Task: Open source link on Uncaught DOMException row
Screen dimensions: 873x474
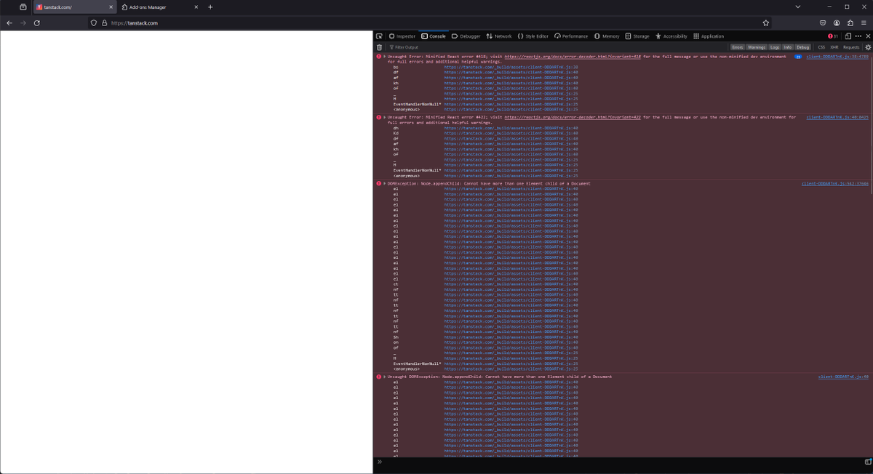Action: click(x=843, y=377)
